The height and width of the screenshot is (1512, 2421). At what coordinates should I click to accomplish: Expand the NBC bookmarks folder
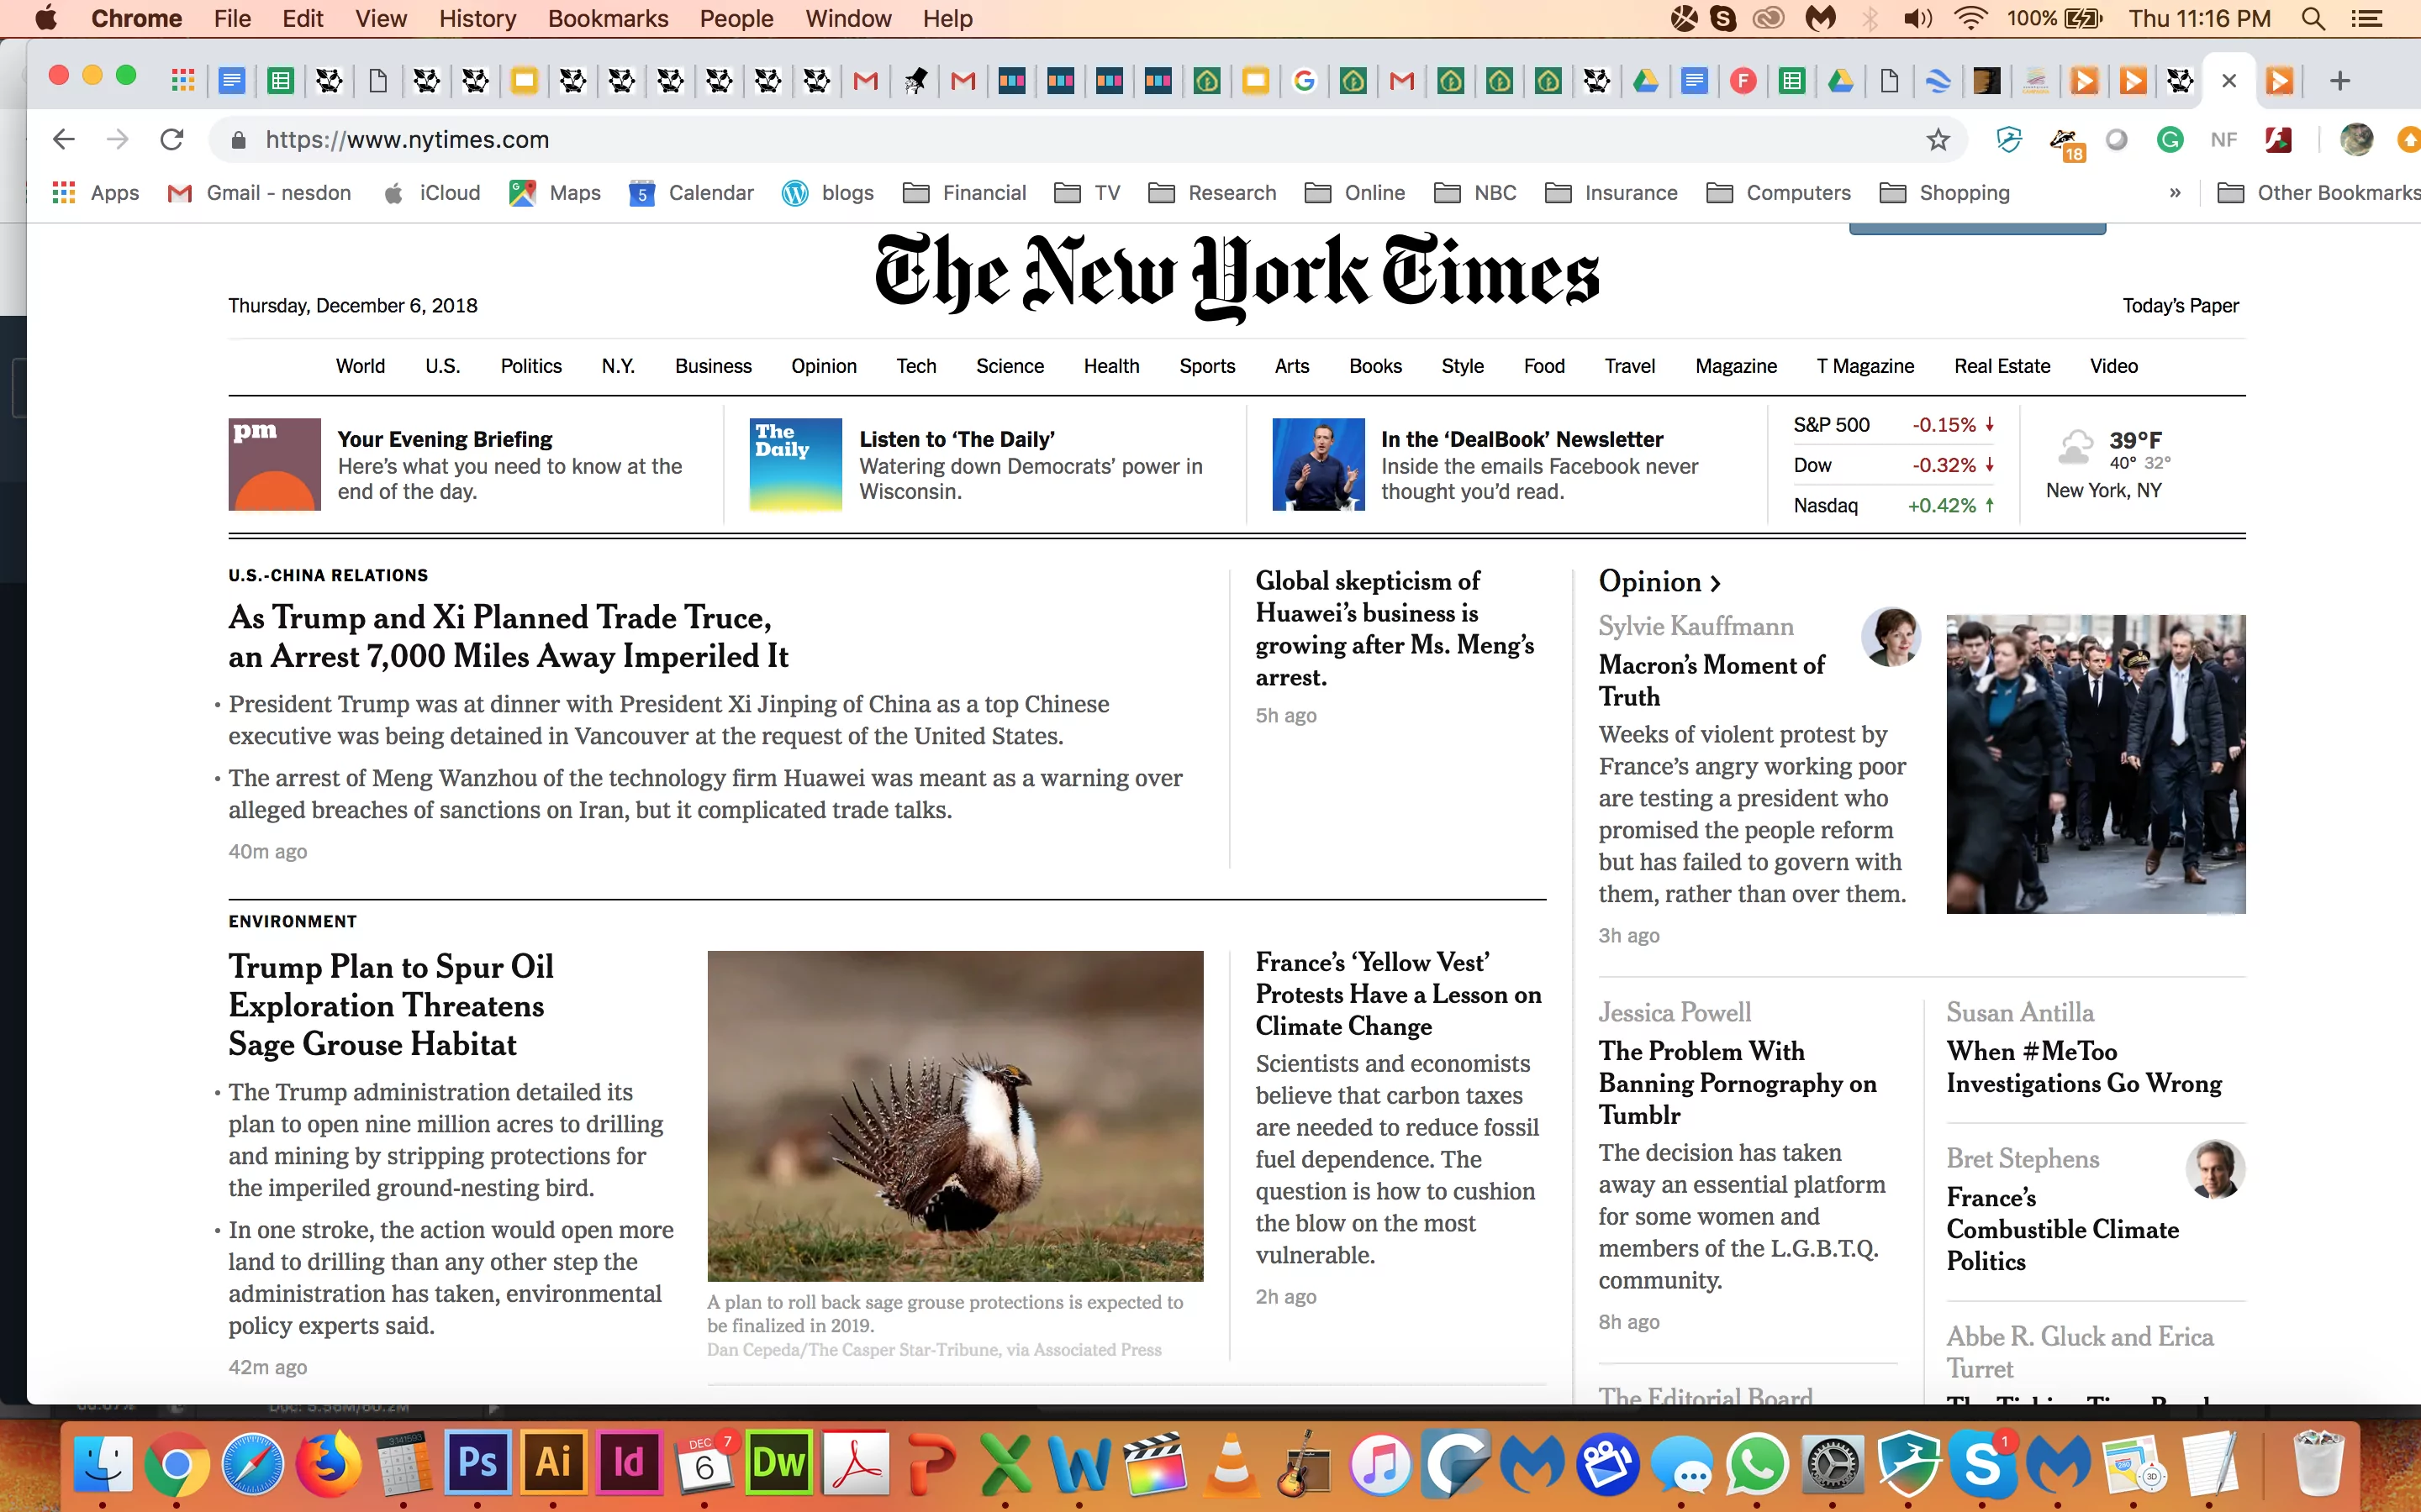coord(1475,193)
